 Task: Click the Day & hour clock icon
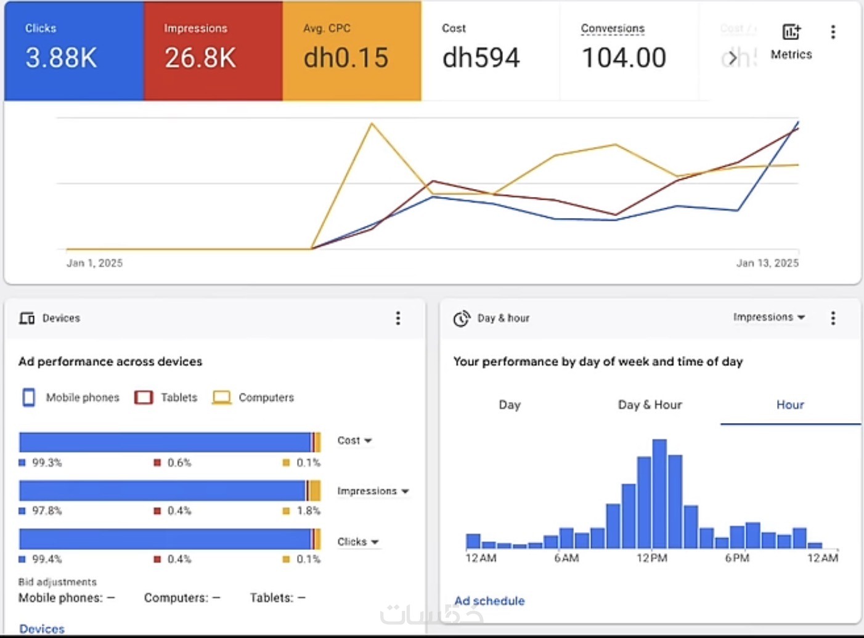(x=462, y=318)
